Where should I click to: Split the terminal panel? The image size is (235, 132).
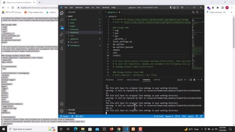pos(191,80)
